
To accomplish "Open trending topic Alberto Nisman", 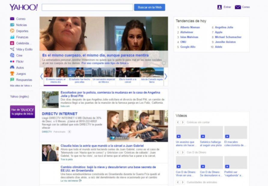I will coord(190,27).
